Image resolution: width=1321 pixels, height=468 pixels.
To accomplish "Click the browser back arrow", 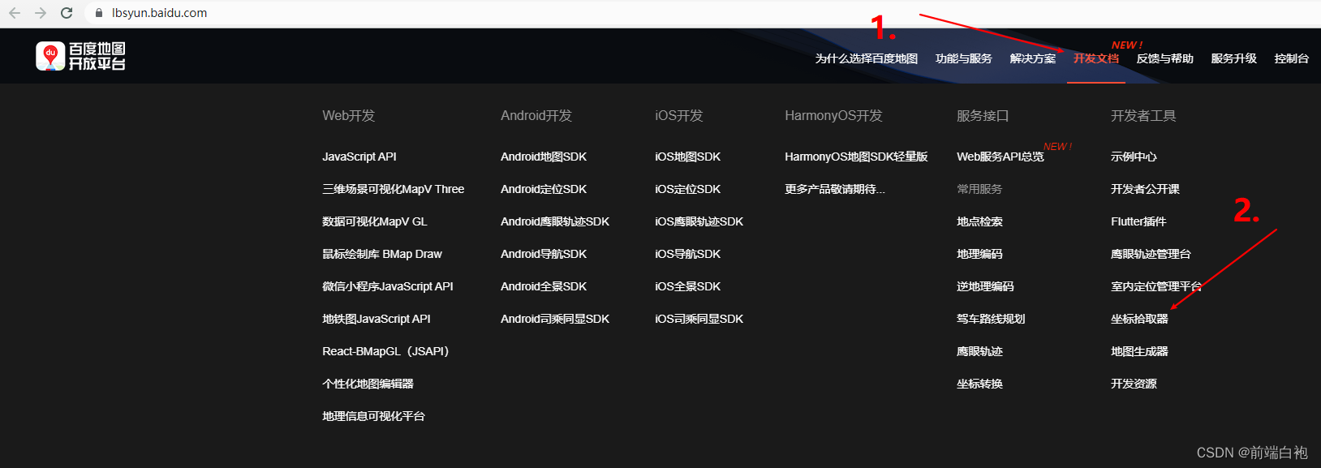I will [x=15, y=13].
